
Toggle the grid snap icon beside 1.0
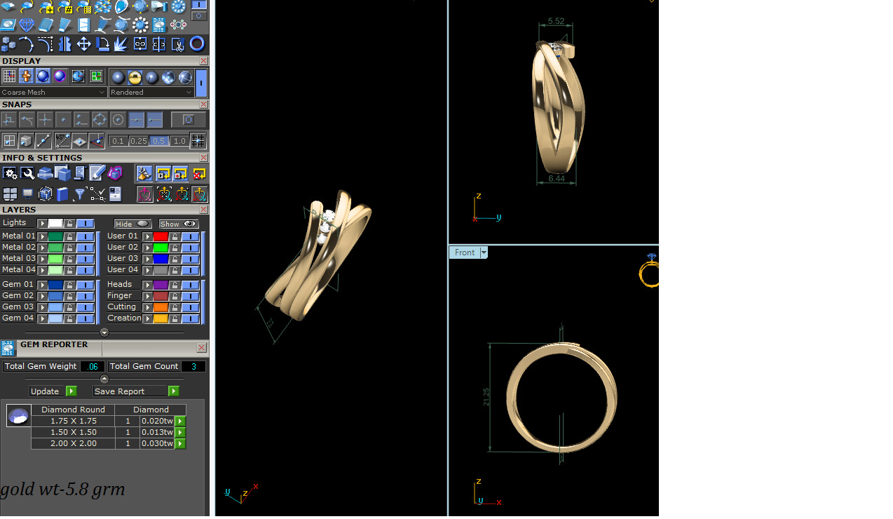coord(198,140)
